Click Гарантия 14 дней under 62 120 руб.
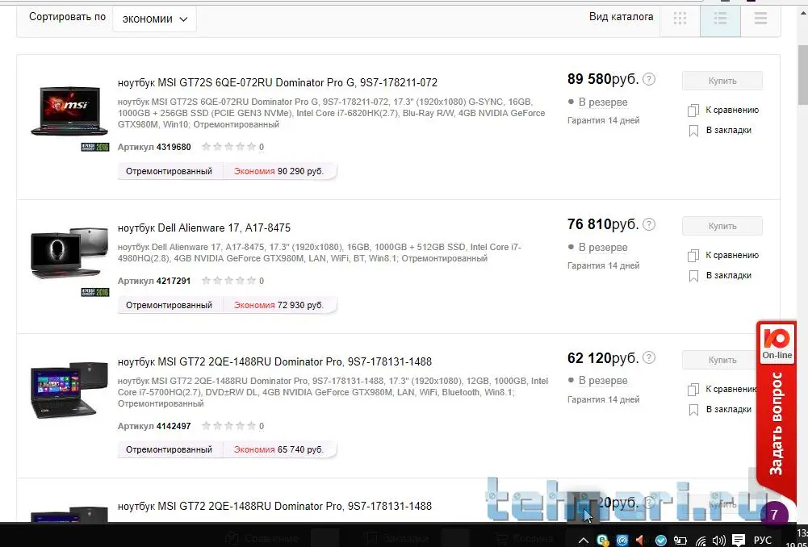The height and width of the screenshot is (547, 808). pos(604,399)
